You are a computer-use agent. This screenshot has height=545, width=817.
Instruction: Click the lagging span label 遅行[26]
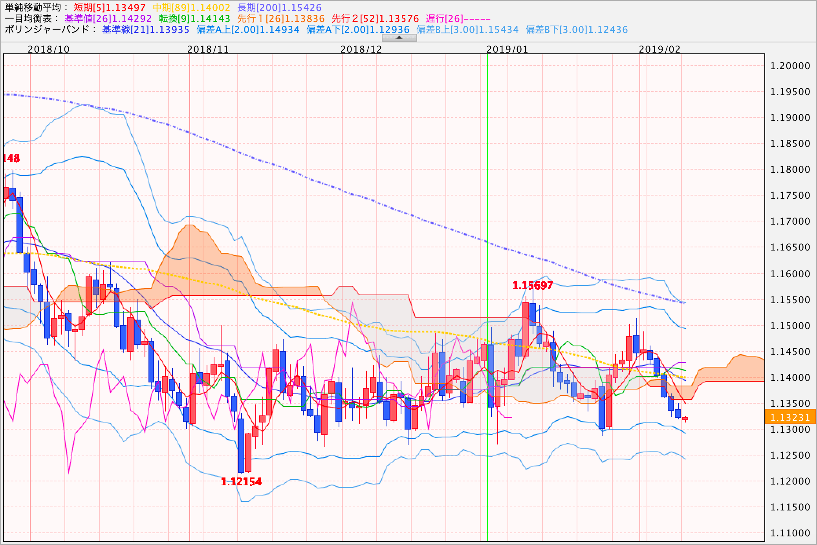(458, 18)
